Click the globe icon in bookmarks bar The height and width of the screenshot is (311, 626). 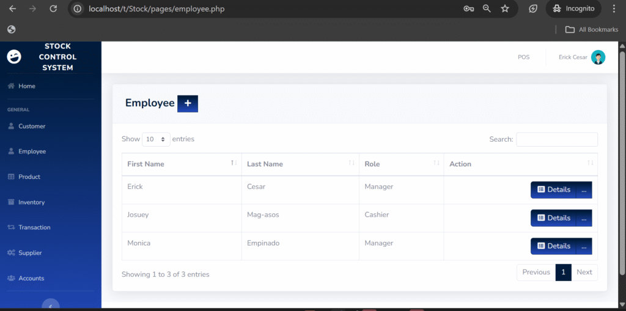12,29
